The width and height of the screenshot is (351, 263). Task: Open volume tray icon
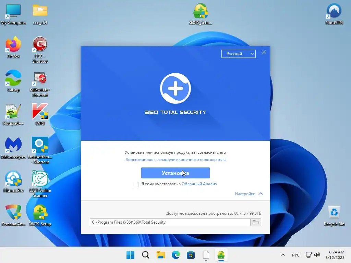(317, 255)
